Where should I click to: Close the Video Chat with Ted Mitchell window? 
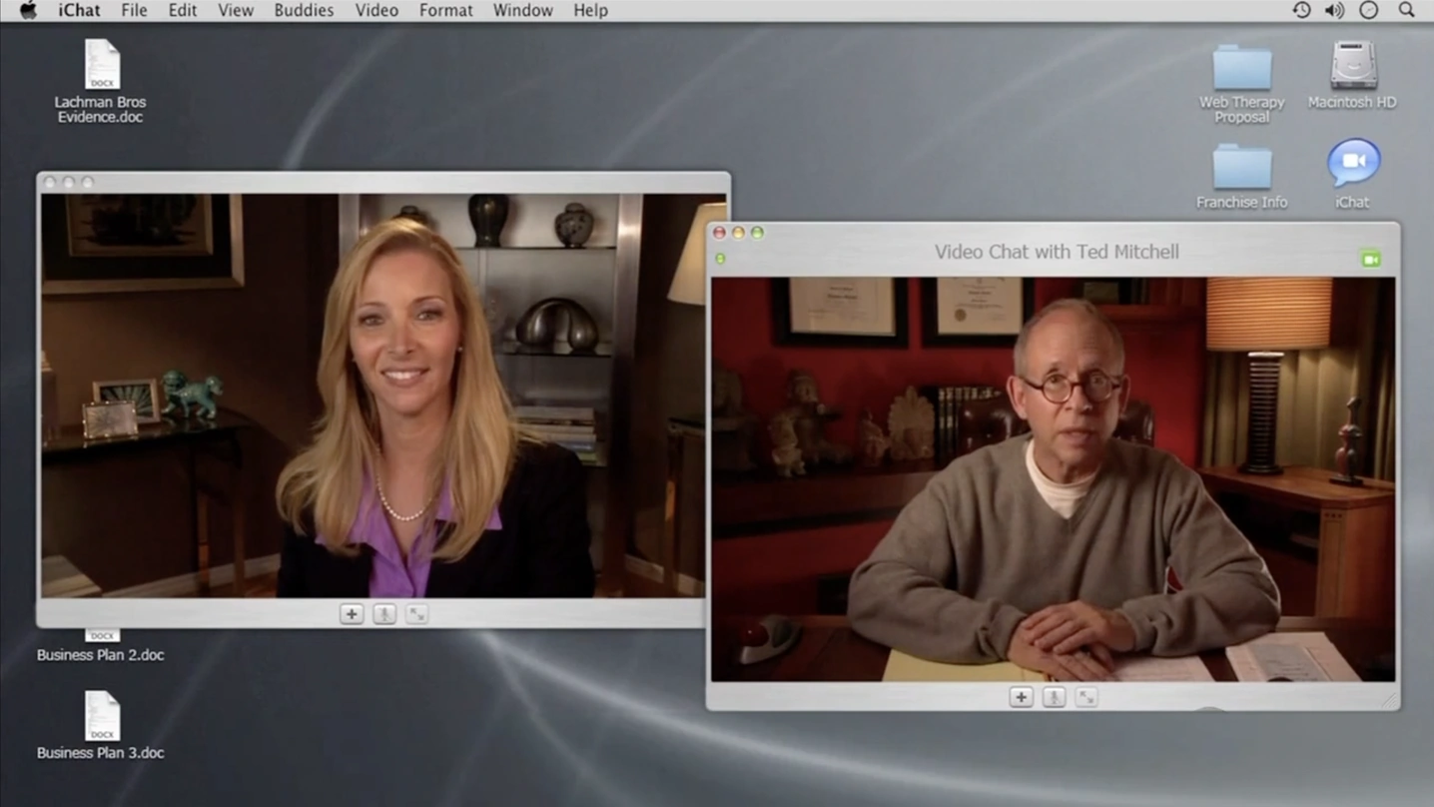coord(719,233)
